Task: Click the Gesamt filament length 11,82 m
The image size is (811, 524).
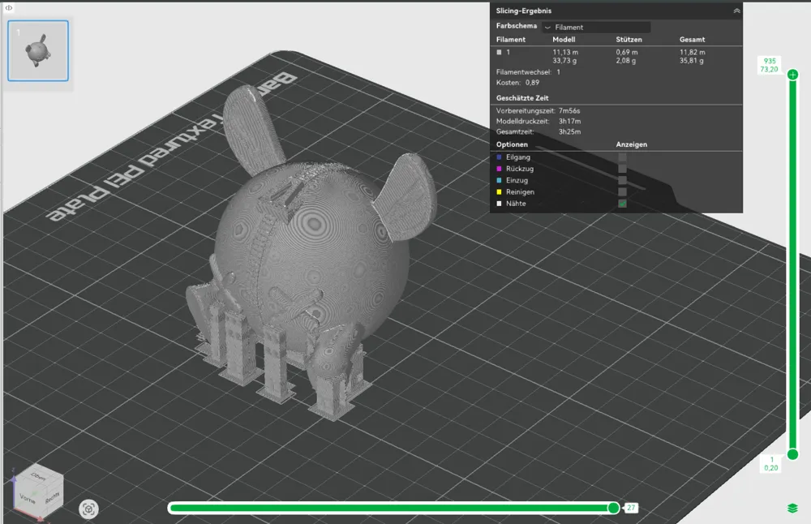Action: coord(692,52)
